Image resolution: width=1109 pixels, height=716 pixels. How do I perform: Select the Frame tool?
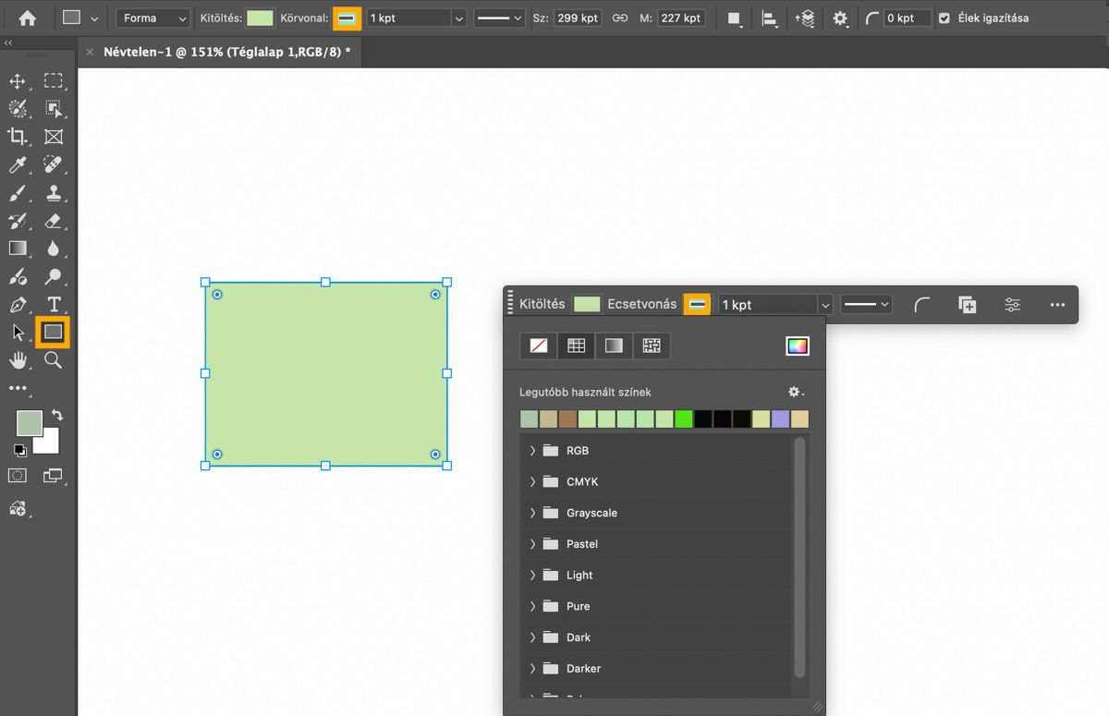(54, 137)
